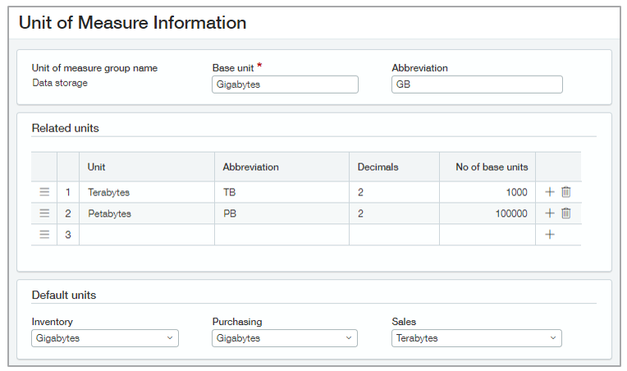Open the Sales default unit dropdown
The width and height of the screenshot is (627, 371).
(x=477, y=338)
